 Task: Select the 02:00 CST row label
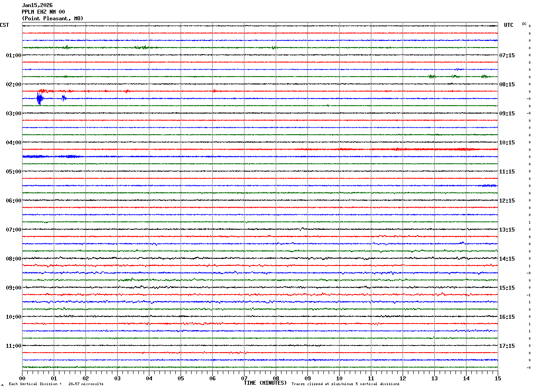[14, 85]
